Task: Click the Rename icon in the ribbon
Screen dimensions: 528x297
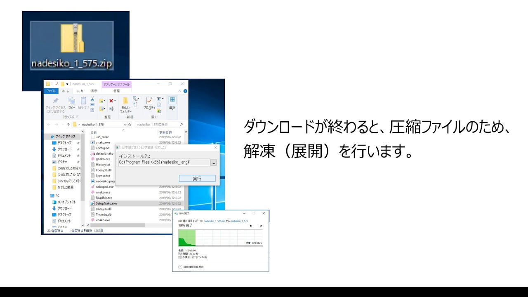Action: point(112,108)
